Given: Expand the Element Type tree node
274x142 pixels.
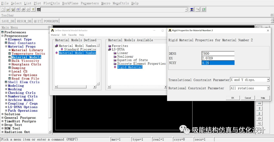Looking at the screenshot, I should (6, 39).
